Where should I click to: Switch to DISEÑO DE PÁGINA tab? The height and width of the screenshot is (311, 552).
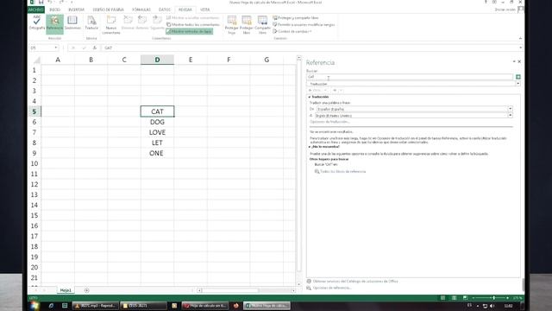click(109, 10)
